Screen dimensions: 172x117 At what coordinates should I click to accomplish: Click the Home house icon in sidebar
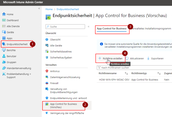[4, 14]
